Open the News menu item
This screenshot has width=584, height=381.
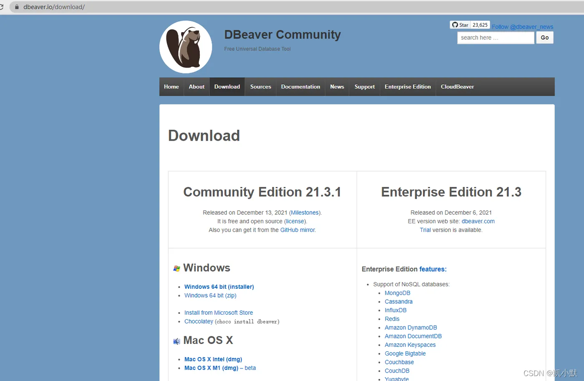[x=337, y=87]
